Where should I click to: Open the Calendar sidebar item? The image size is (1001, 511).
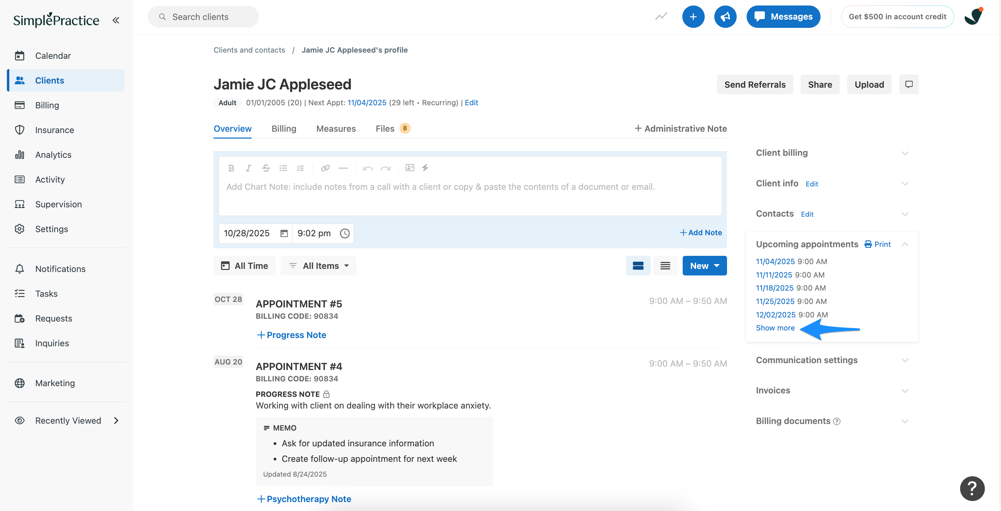pyautogui.click(x=66, y=56)
